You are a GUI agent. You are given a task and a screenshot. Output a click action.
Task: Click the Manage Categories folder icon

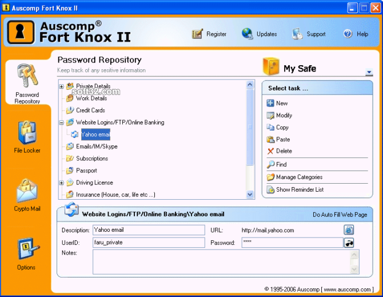click(270, 177)
